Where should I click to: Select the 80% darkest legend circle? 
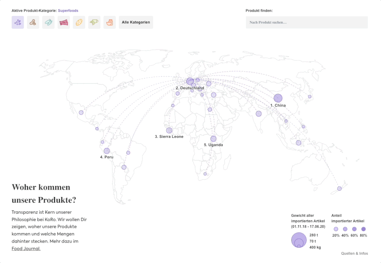click(363, 229)
